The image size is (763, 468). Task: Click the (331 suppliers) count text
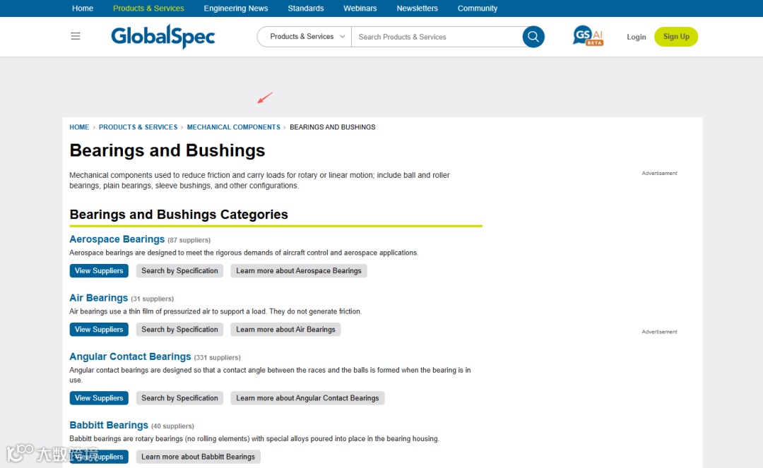coord(217,358)
